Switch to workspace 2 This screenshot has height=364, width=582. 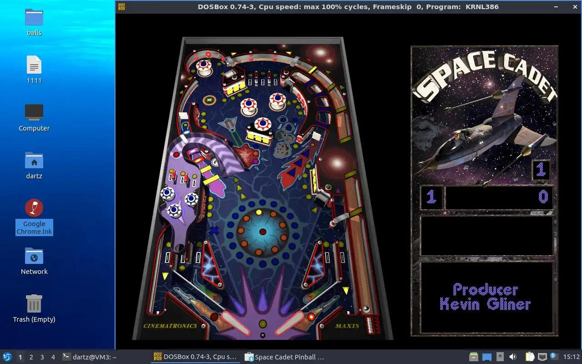coord(31,357)
